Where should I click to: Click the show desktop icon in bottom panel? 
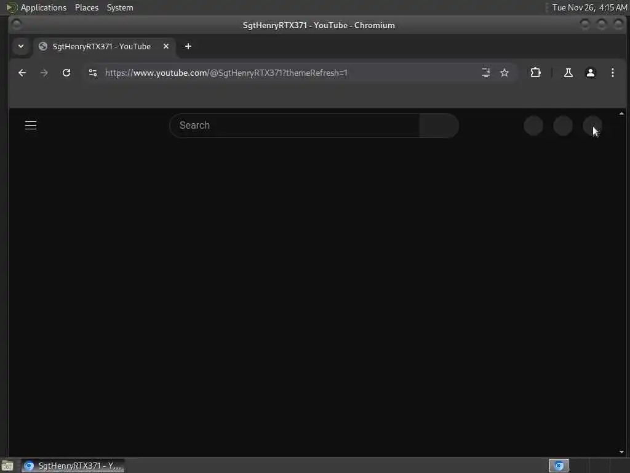tap(7, 466)
